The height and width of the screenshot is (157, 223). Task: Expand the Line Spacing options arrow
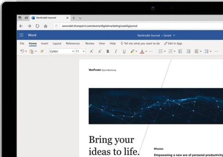point(211,51)
